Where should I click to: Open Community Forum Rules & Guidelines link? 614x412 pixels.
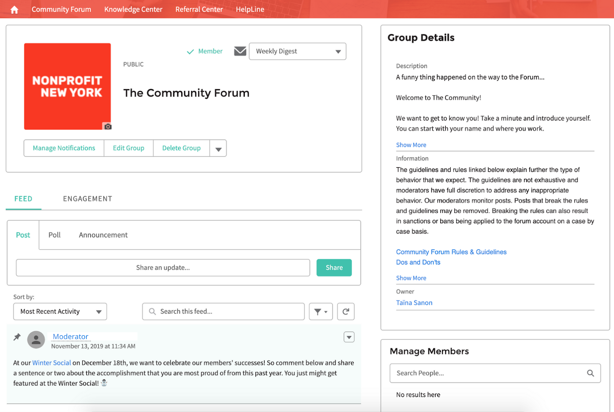point(451,252)
